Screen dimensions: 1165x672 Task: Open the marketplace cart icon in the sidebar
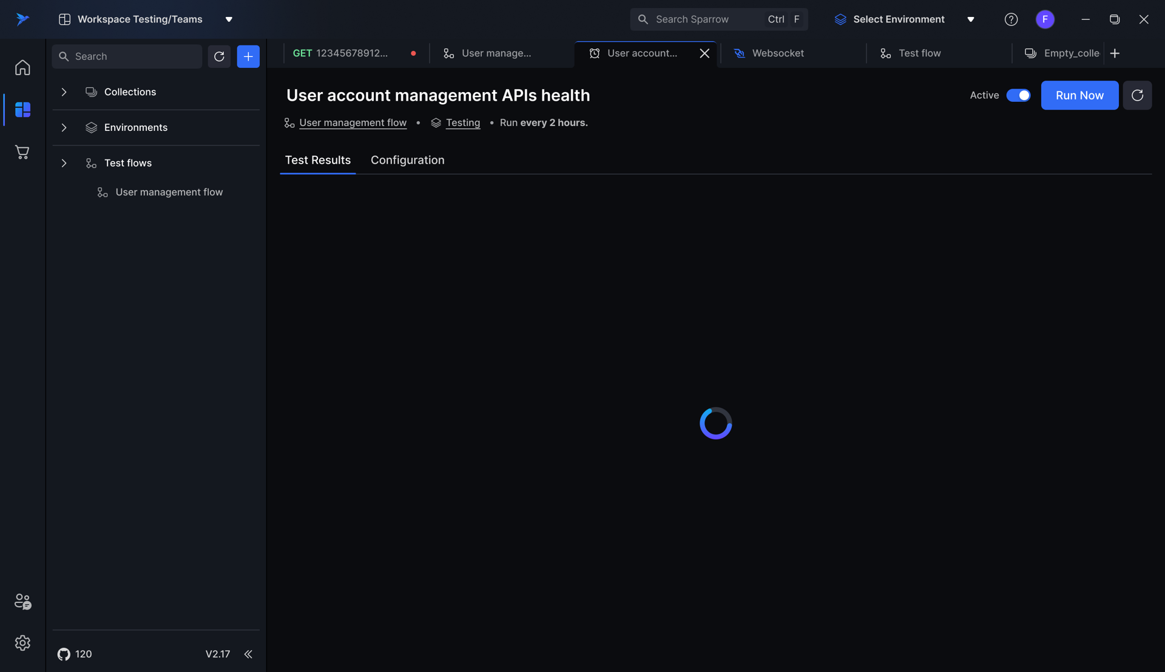click(22, 152)
